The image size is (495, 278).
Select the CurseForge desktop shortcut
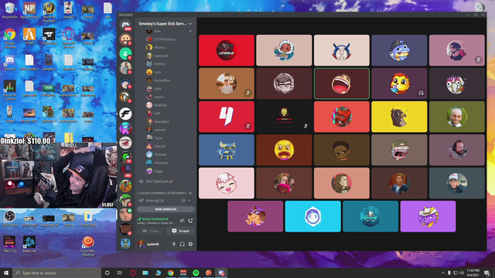(x=49, y=36)
